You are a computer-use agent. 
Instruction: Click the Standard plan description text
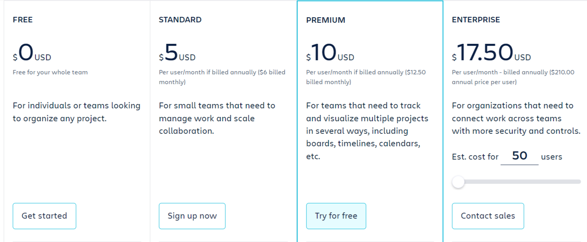click(217, 118)
